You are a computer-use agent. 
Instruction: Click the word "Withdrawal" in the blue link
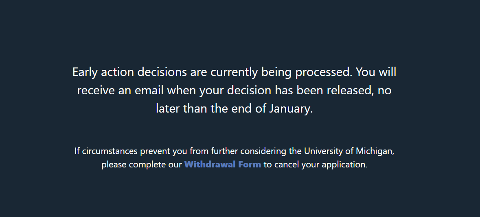point(210,165)
